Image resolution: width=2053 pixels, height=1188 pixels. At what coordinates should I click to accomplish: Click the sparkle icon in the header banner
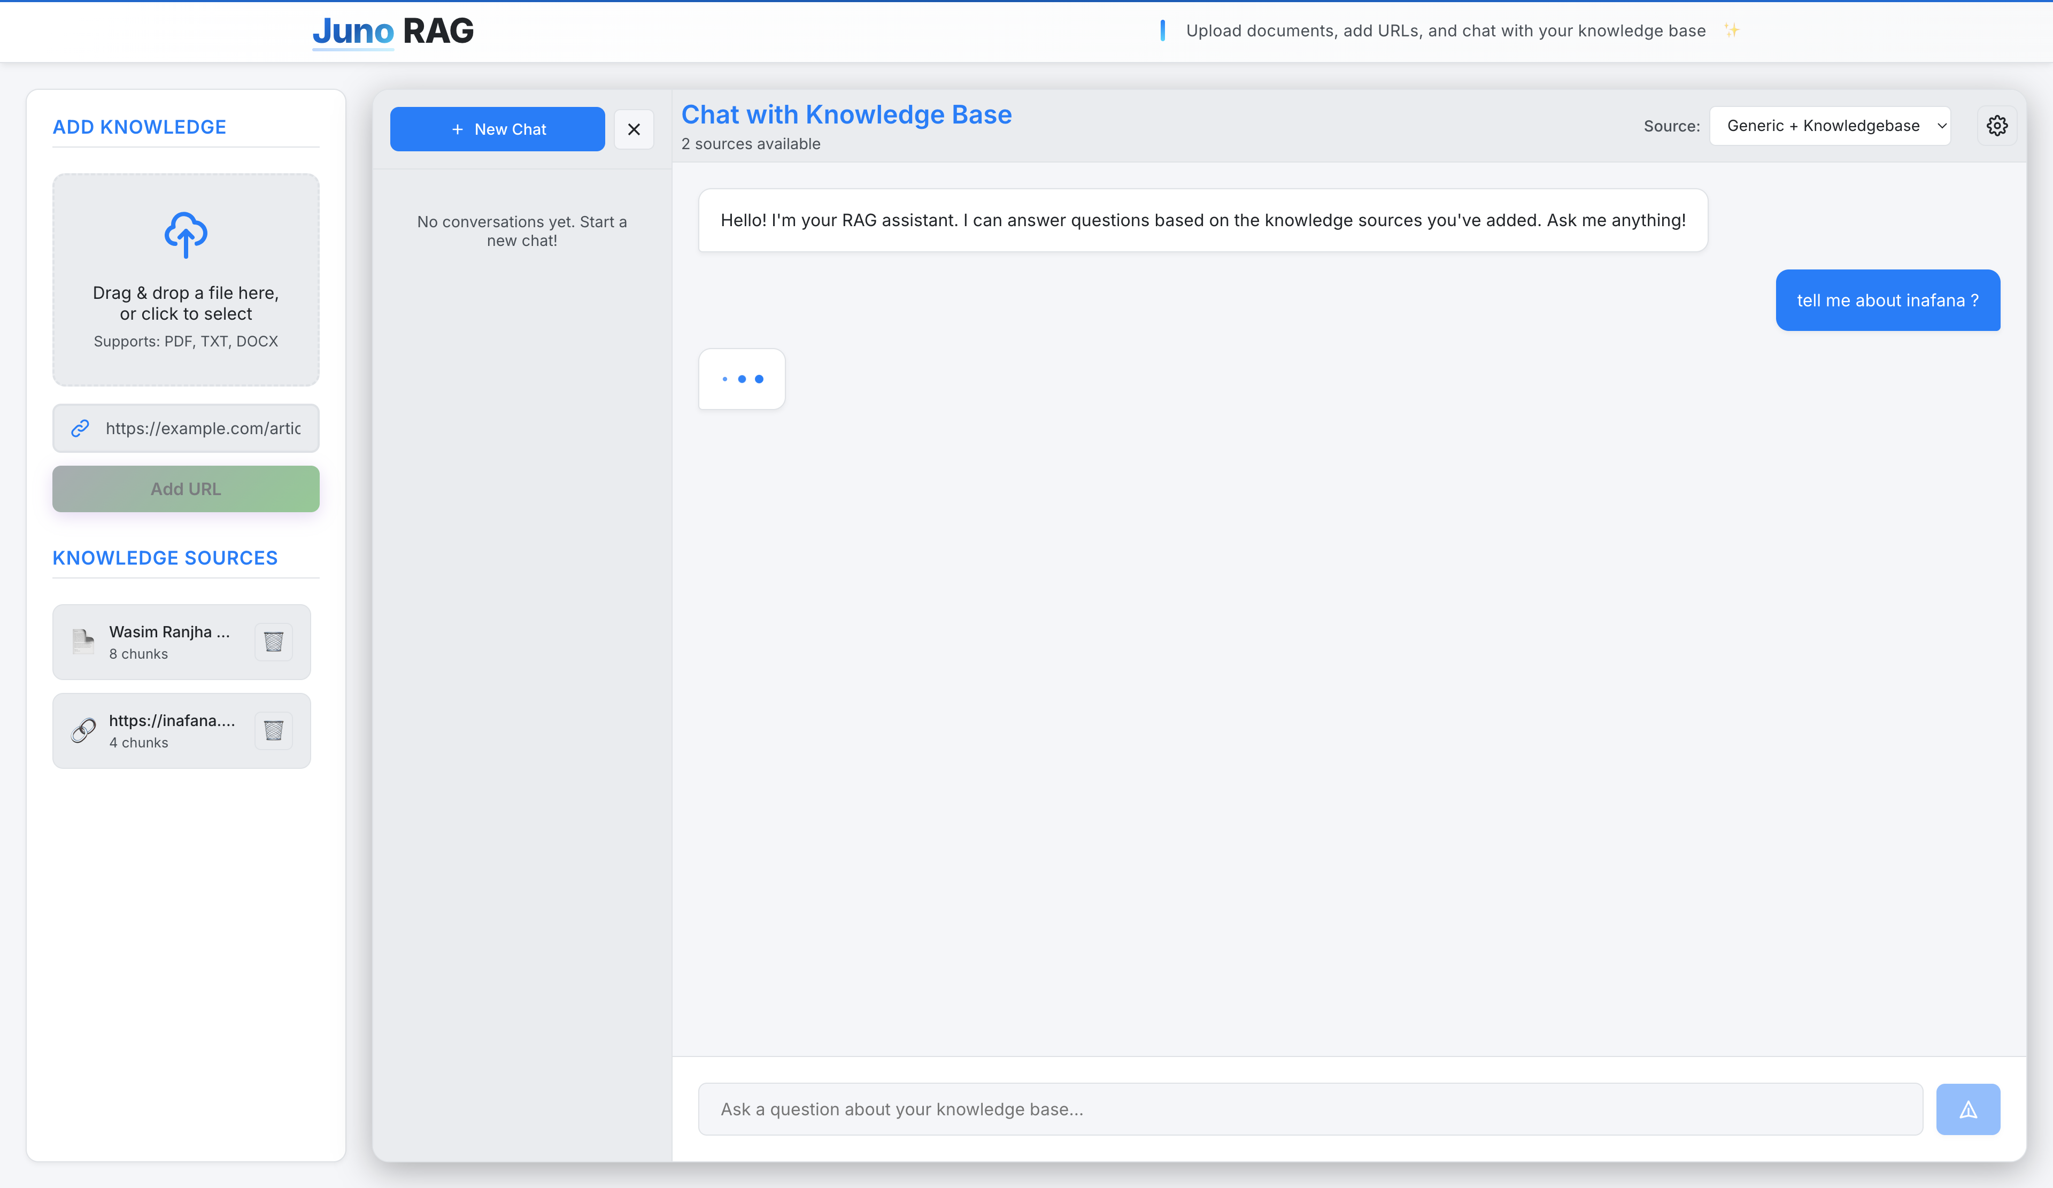tap(1733, 30)
